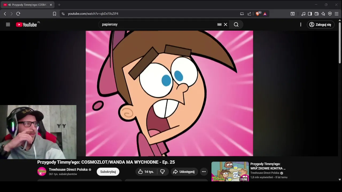Click the "Subskrybuj" subscribe button
Image resolution: width=342 pixels, height=192 pixels.
point(108,172)
